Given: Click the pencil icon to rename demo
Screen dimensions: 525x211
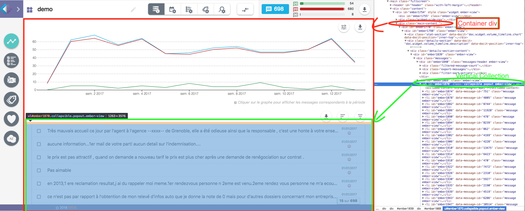Looking at the screenshot, I should tap(133, 10).
